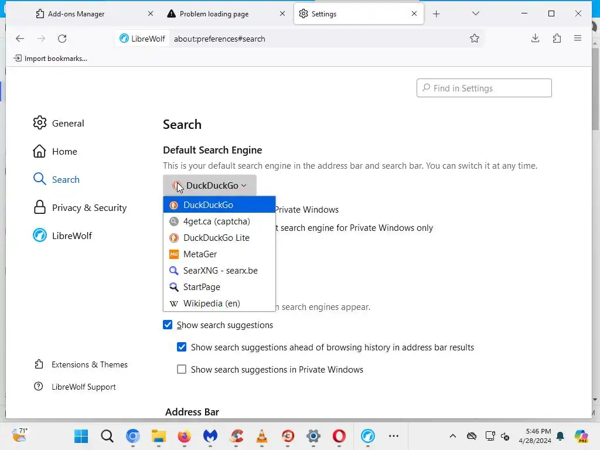600x450 pixels.
Task: Launch VLC media player from taskbar
Action: (262, 436)
